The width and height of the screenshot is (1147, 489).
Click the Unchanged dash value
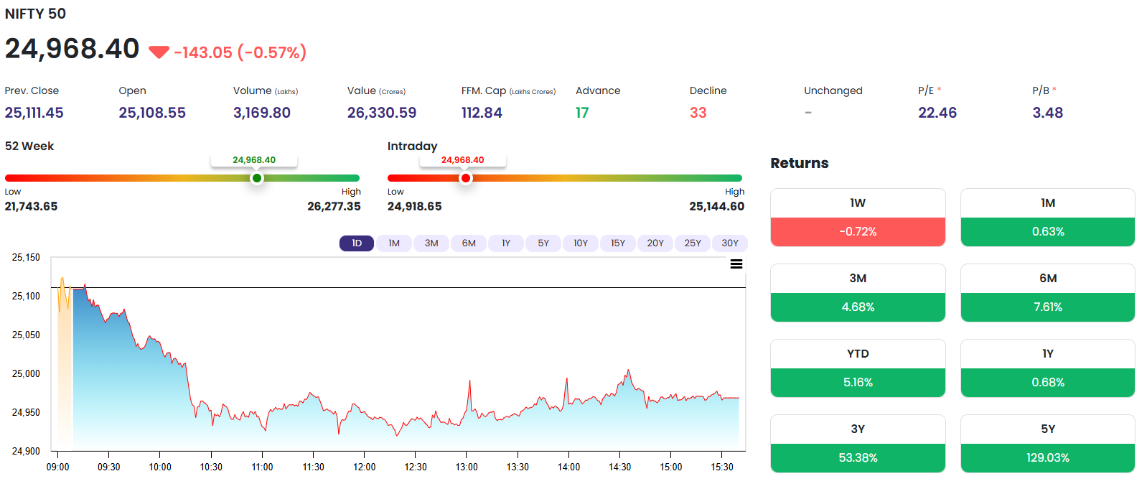(808, 113)
